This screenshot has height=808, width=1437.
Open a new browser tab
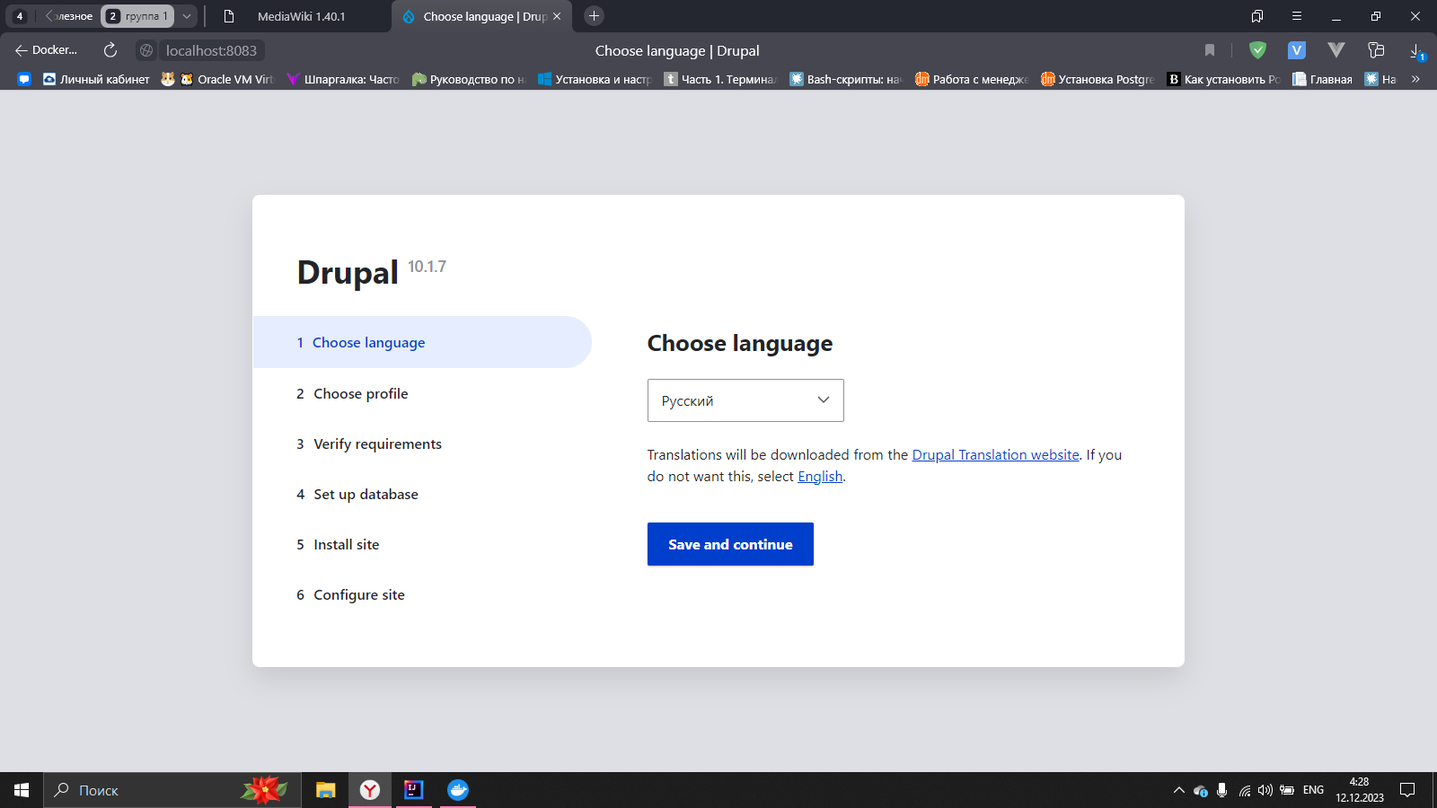click(594, 16)
